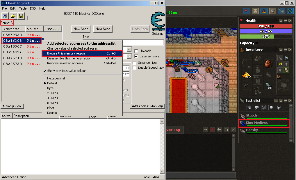Click the left return-arrow button beside Server Log
This screenshot has height=180, width=296.
point(219,130)
